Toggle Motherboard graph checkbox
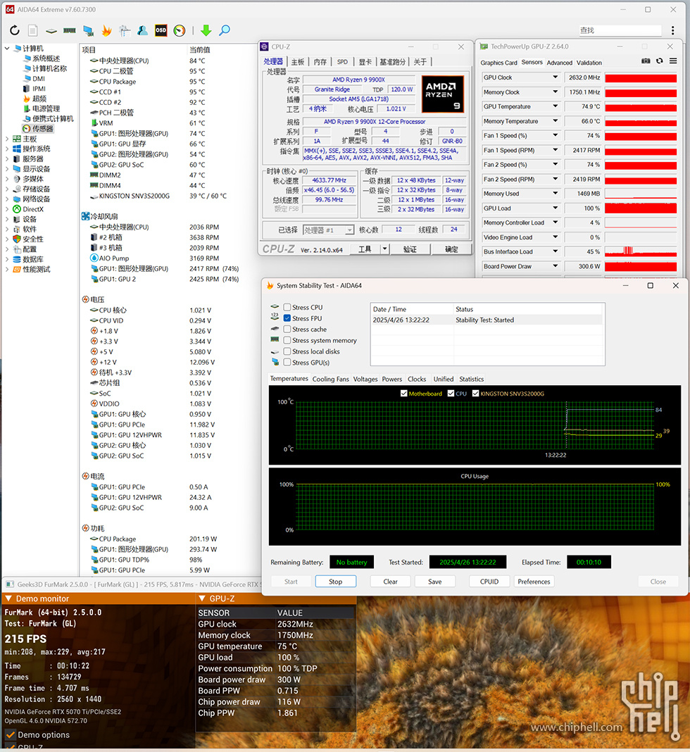The width and height of the screenshot is (690, 752). 403,394
